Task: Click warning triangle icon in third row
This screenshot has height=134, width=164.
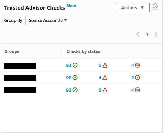Action: point(105,90)
